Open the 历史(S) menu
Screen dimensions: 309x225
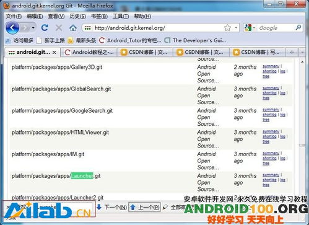pyautogui.click(x=77, y=16)
